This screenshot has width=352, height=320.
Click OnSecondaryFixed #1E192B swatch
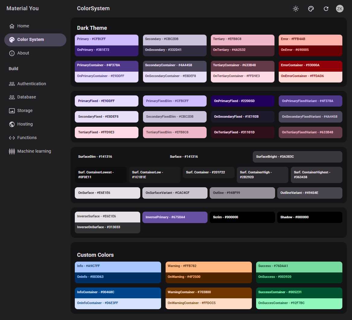point(243,117)
